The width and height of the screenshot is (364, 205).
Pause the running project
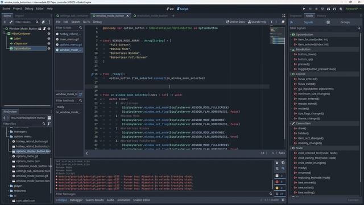coord(310,9)
